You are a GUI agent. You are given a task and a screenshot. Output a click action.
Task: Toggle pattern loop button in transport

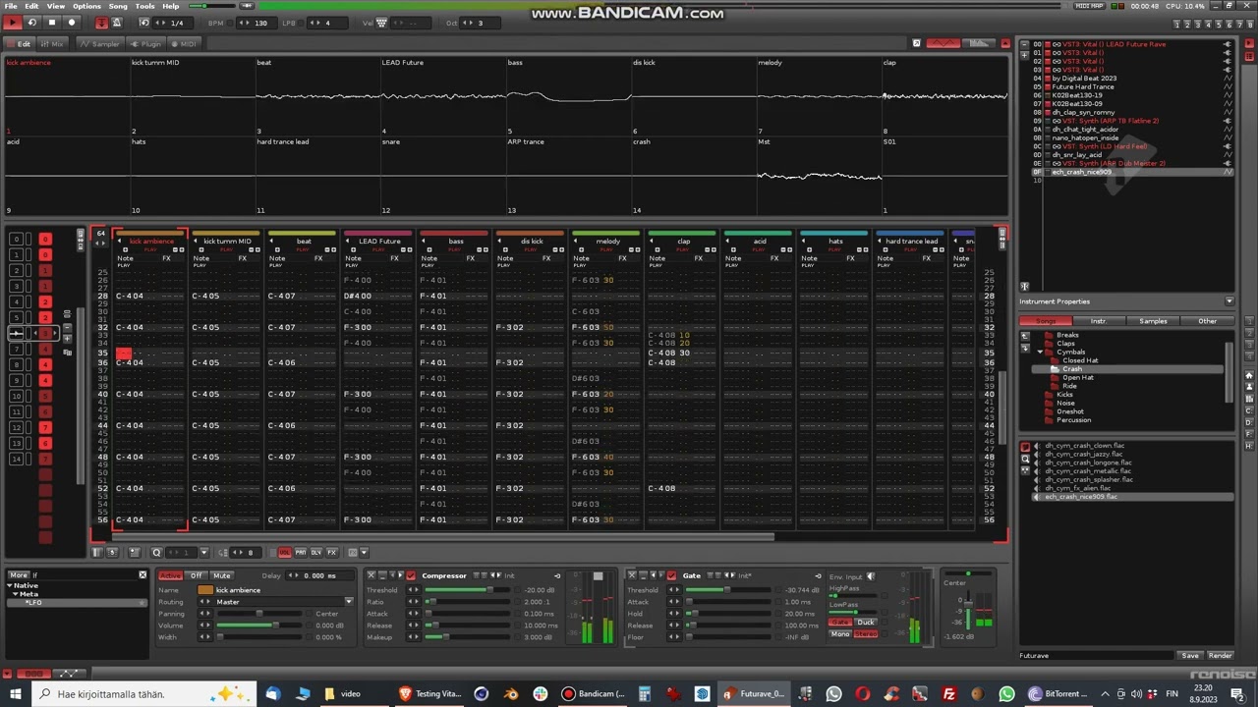pos(32,23)
